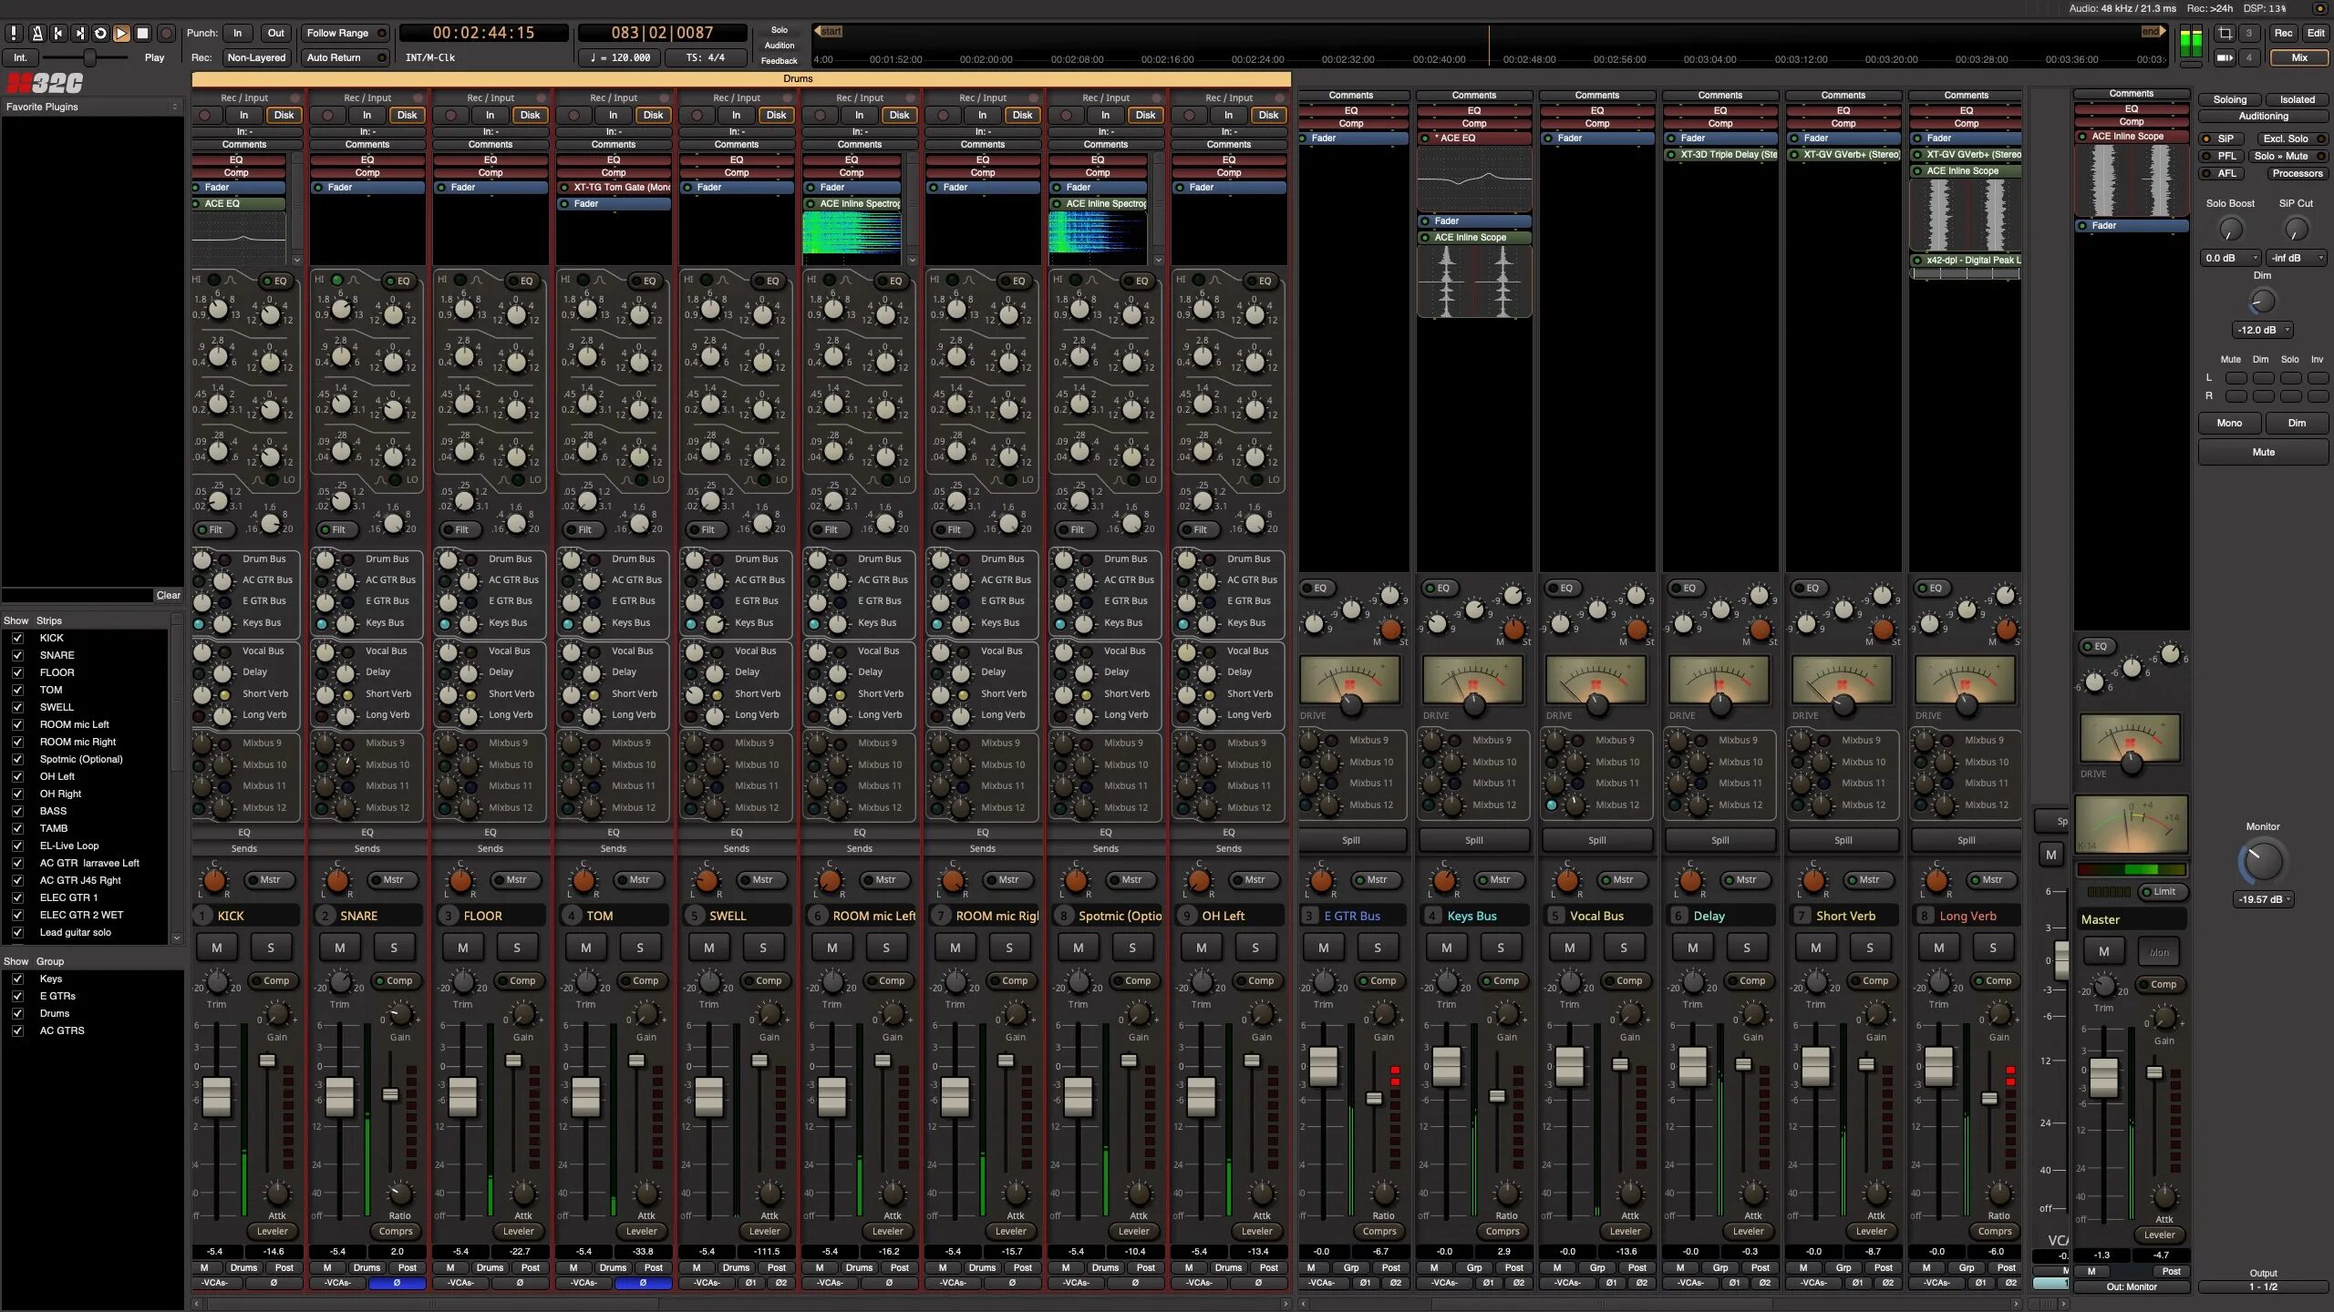Uncheck the SNARE strip visibility checkbox
Viewport: 2334px width, 1312px height.
(x=17, y=655)
